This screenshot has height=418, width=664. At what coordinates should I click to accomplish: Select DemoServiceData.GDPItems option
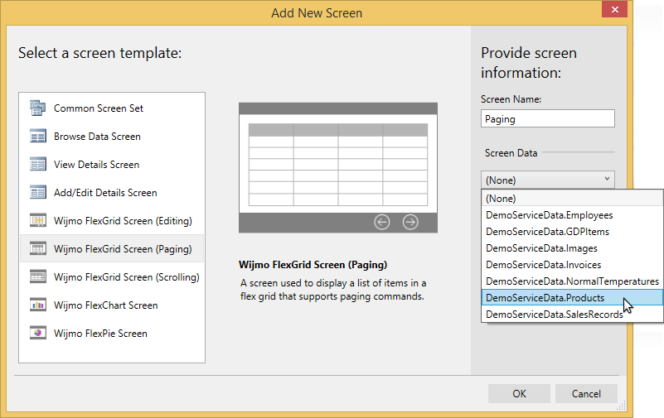(x=572, y=231)
